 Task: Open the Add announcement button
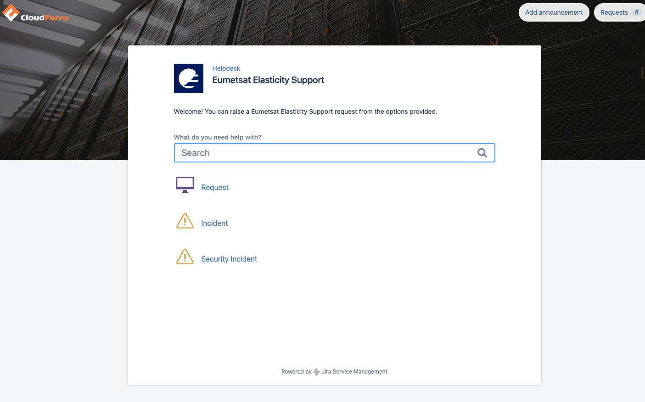[554, 12]
